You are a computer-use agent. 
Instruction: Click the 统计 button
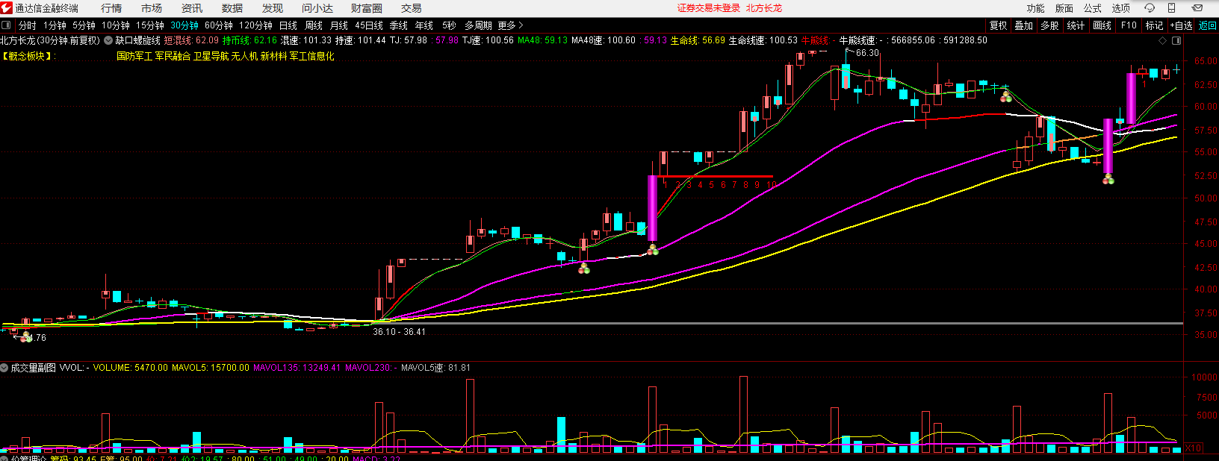pos(1076,25)
